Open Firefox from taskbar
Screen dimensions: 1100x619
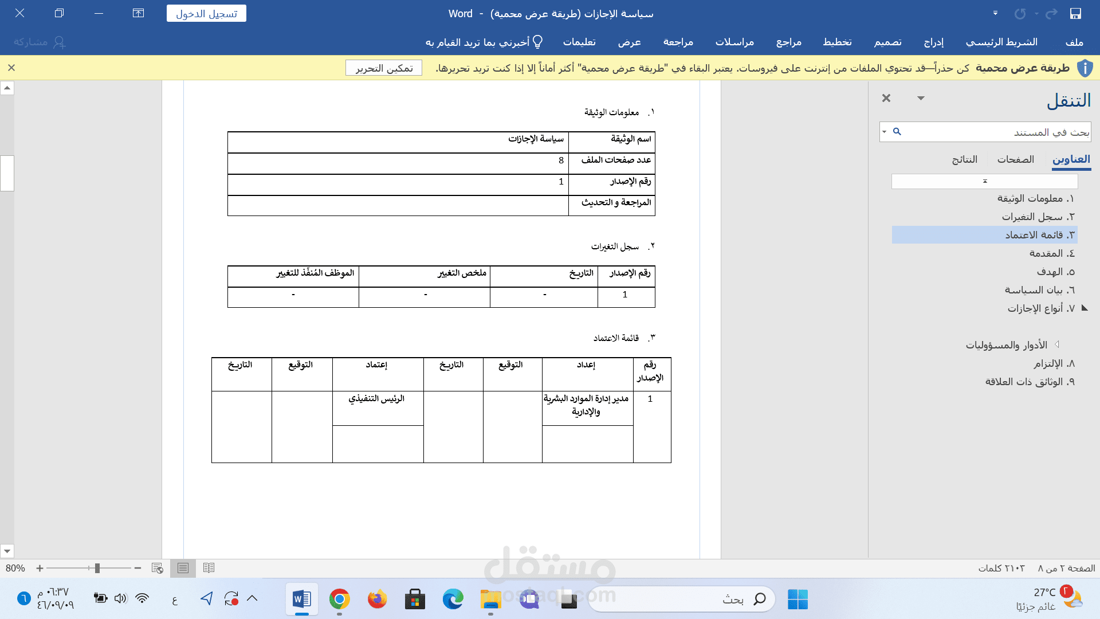click(377, 600)
